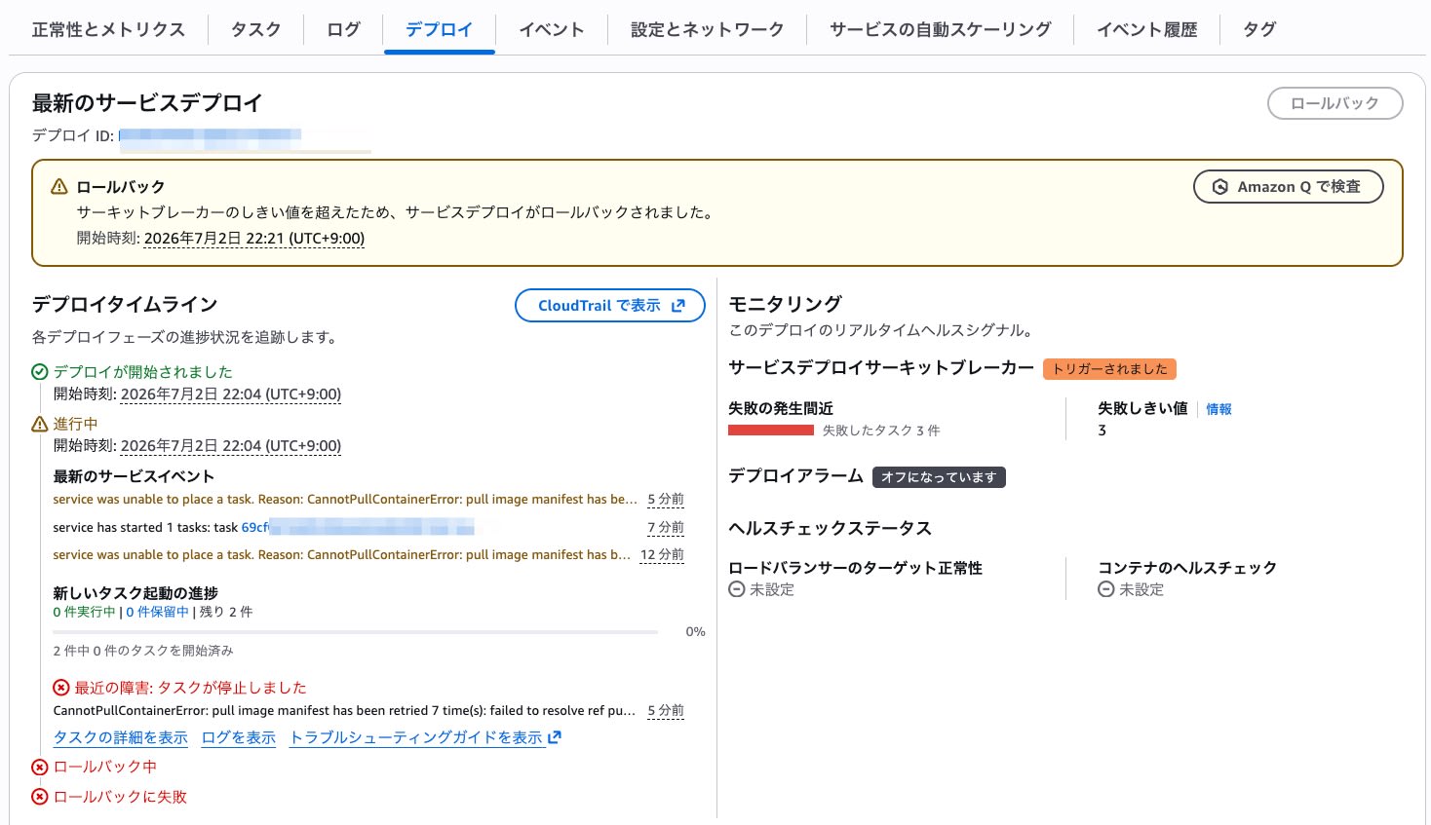Screen dimensions: 1431x825
Task: Click the red failed tasks bar
Action: [x=771, y=430]
